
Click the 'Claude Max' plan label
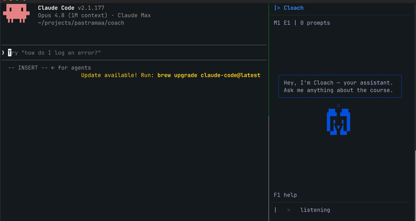(x=134, y=15)
